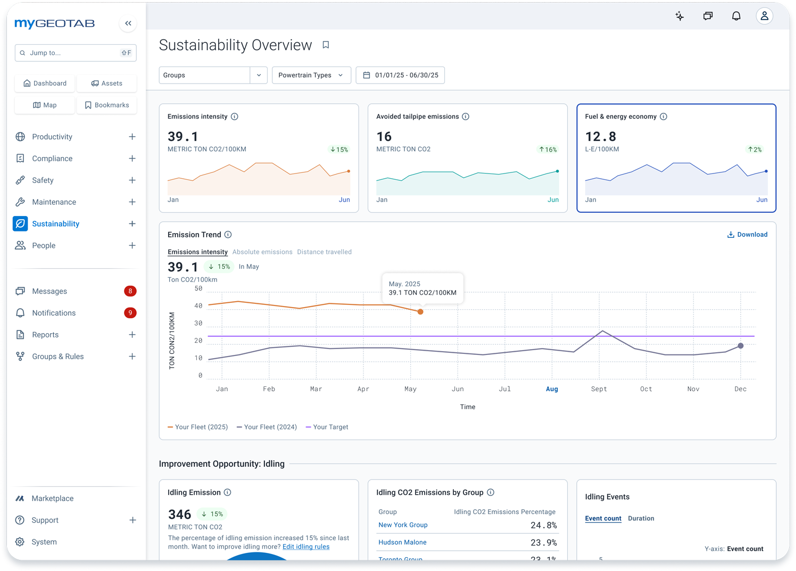Click the Assets icon
This screenshot has height=571, width=796.
[106, 84]
